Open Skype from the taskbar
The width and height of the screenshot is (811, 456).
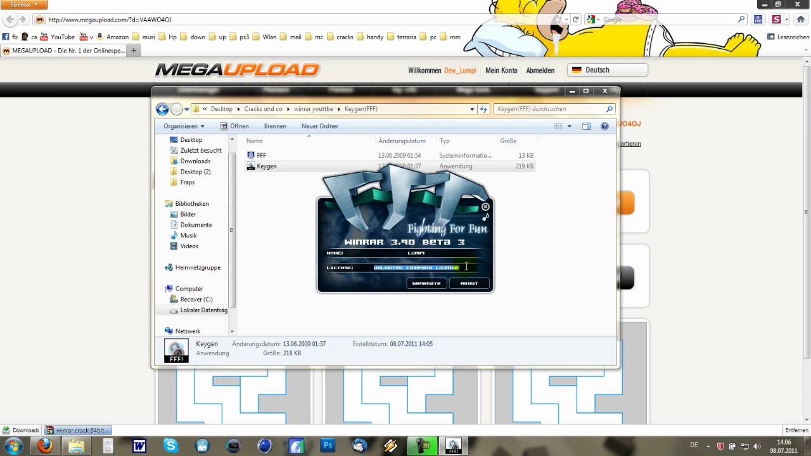tap(170, 445)
